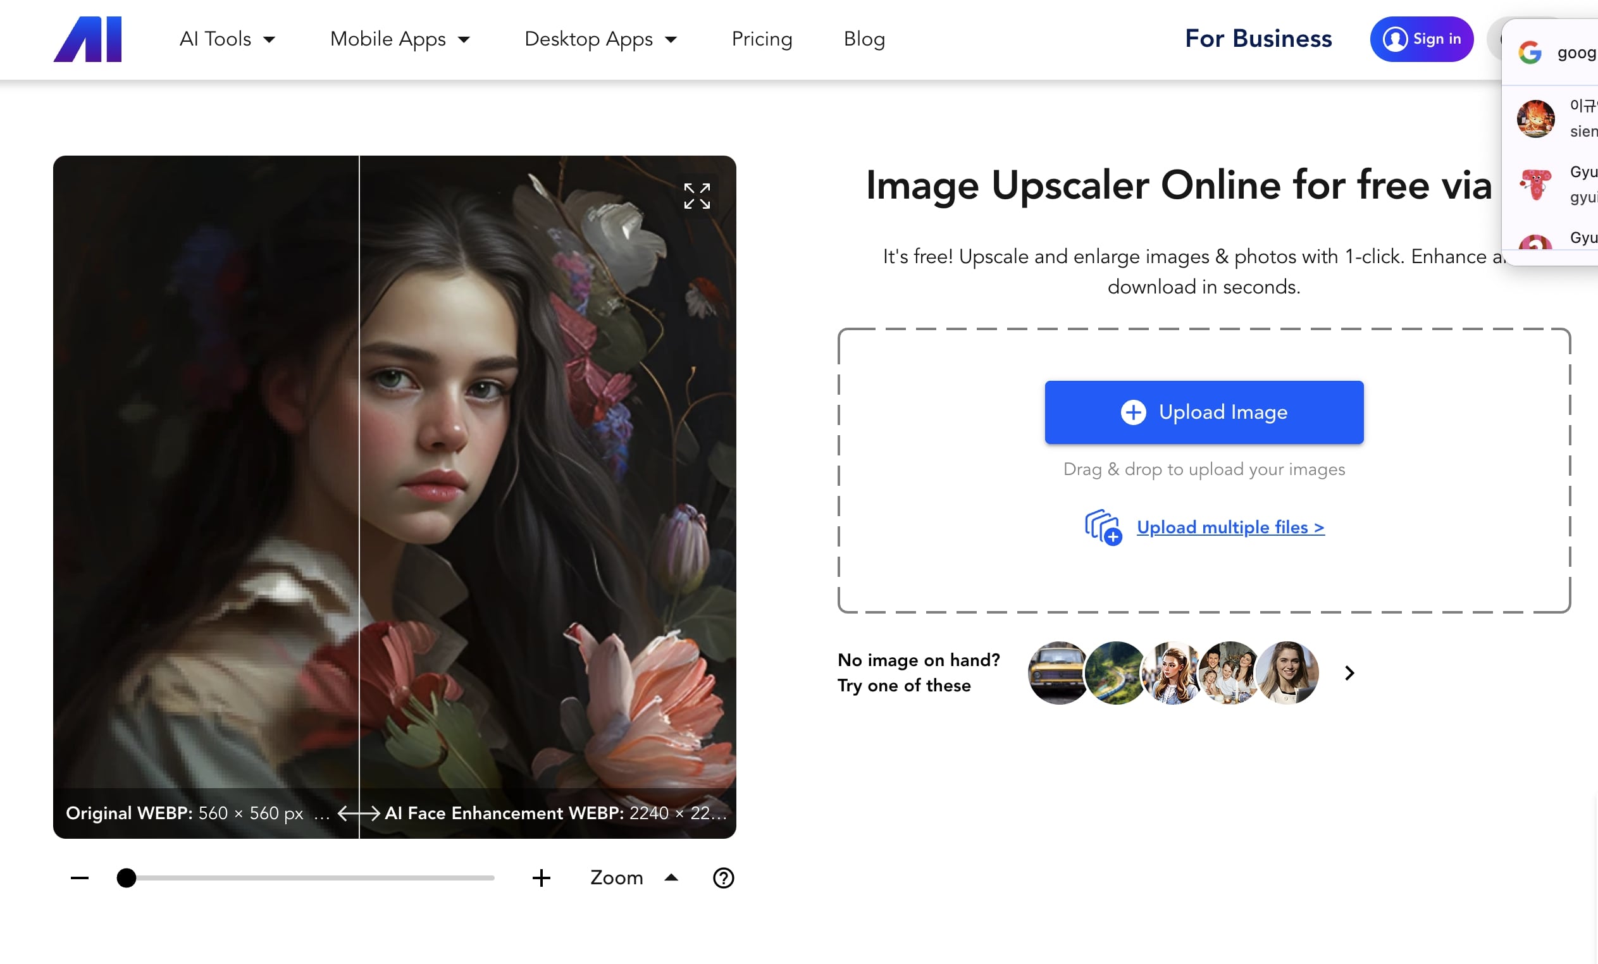1598x964 pixels.
Task: Click the Sign in button
Action: click(x=1421, y=40)
